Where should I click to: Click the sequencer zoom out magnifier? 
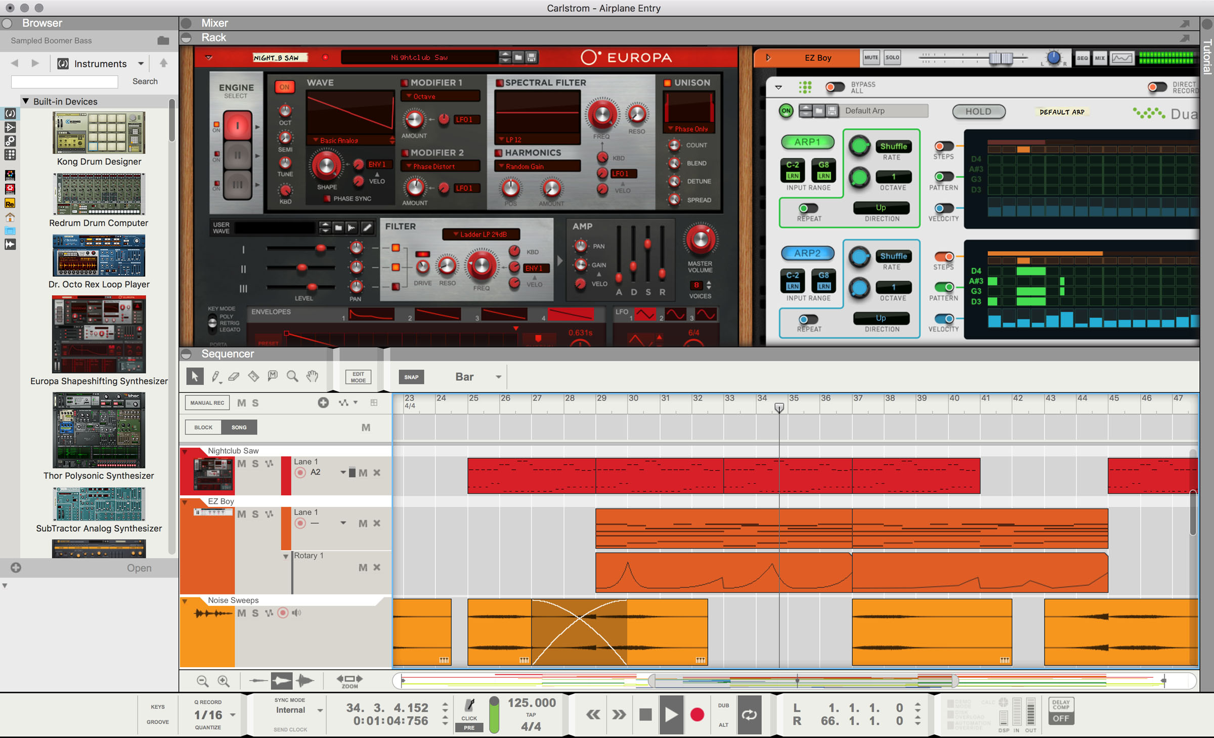tap(202, 681)
